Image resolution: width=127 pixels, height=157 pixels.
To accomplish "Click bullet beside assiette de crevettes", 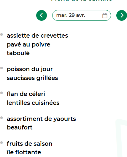I will point(1,35).
